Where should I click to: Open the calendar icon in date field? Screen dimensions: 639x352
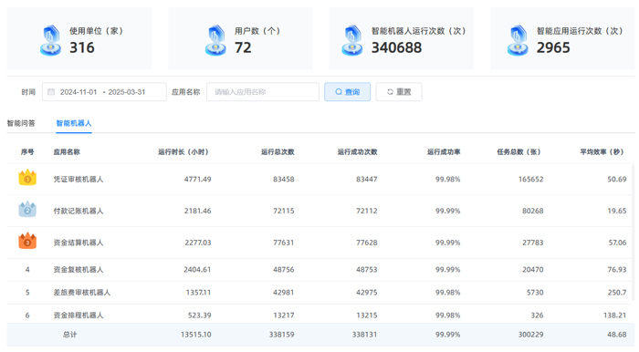coord(51,92)
